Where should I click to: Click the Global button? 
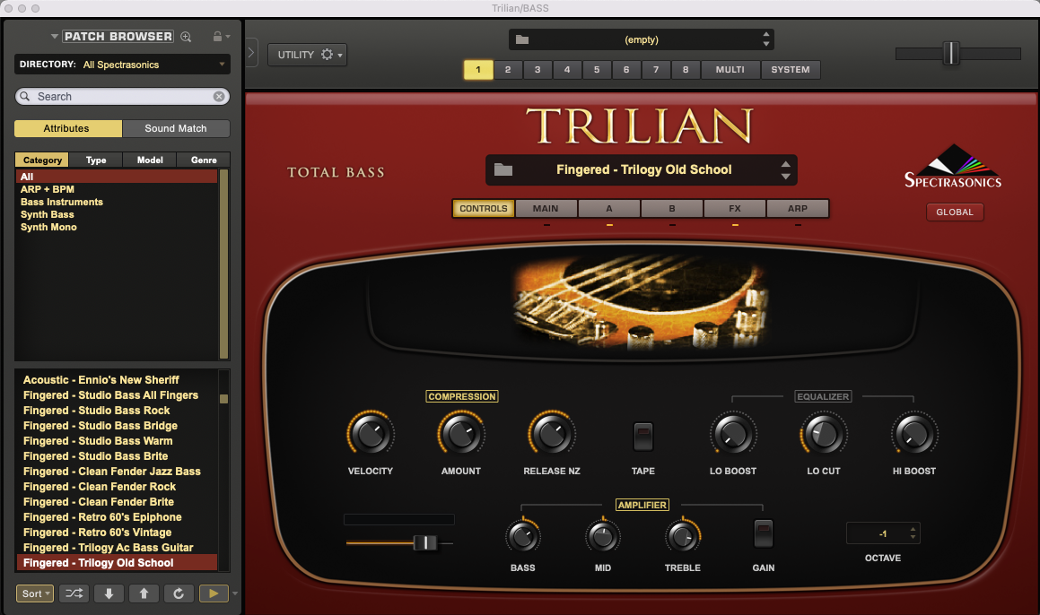point(955,212)
